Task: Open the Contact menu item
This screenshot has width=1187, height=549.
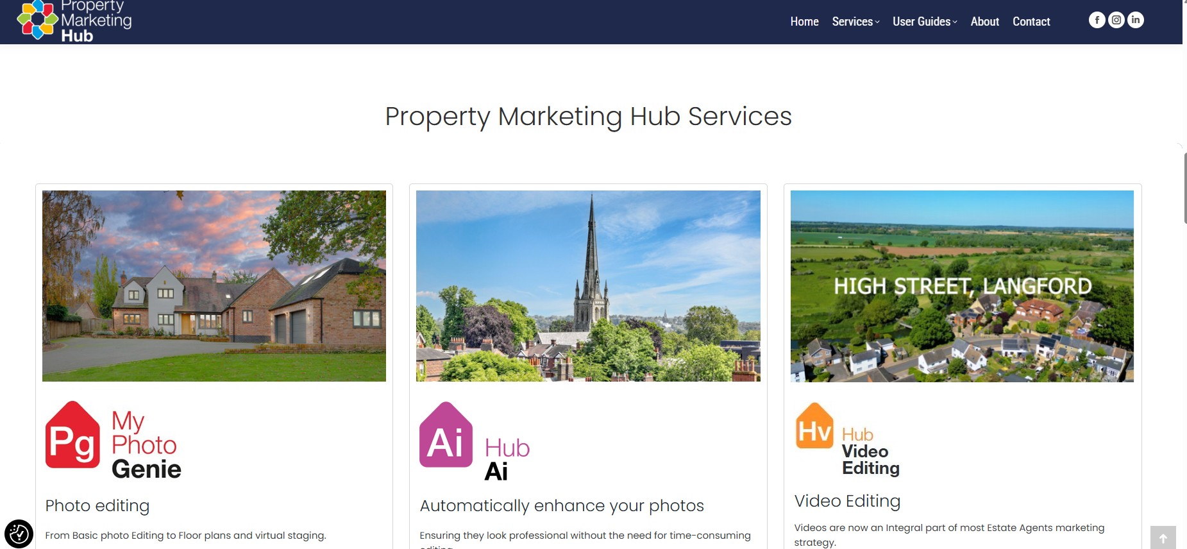Action: 1031,22
